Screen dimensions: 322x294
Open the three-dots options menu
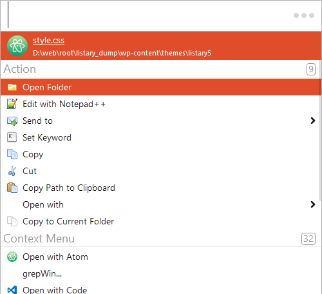coord(304,15)
